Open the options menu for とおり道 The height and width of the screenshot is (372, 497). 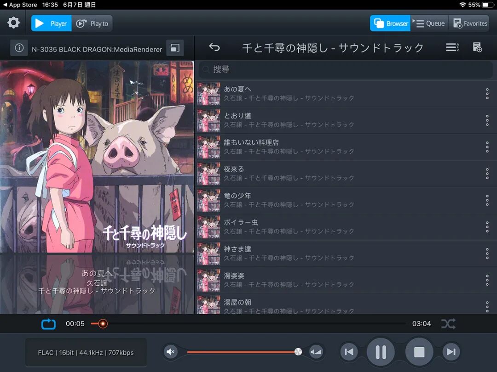[486, 120]
